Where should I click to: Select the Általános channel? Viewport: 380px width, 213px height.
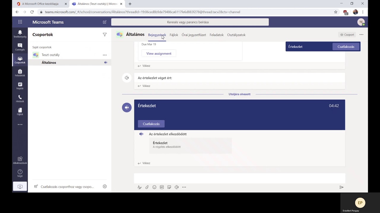[x=69, y=62]
